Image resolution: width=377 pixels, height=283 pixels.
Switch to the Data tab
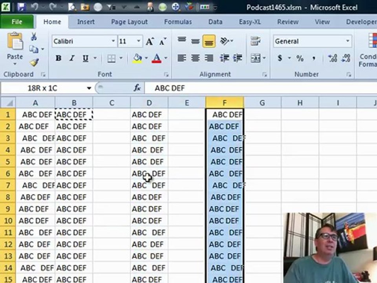click(x=216, y=22)
